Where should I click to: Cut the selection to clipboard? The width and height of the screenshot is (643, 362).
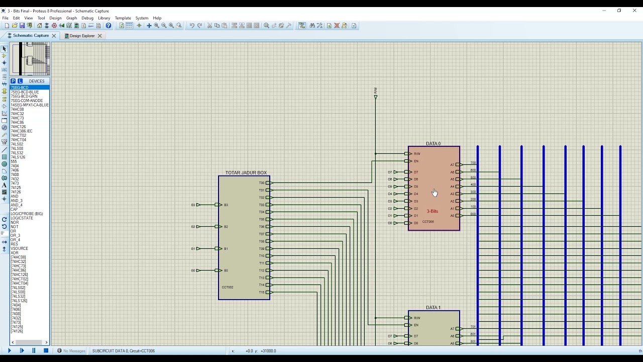(209, 26)
